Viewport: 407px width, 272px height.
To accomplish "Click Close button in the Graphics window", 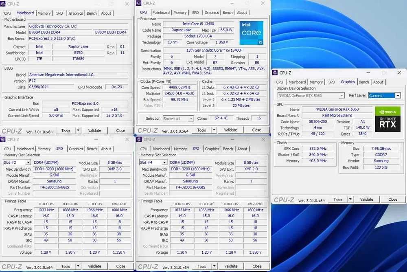I will pos(393,199).
